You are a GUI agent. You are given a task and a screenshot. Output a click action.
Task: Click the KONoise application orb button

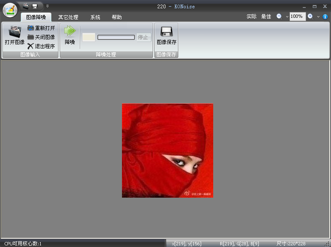coord(10,10)
